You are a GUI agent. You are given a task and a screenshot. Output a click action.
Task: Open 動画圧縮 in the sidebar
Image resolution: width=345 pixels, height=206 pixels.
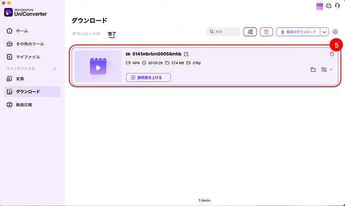(x=19, y=105)
